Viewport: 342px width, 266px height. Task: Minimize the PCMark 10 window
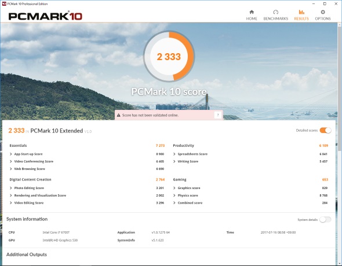coord(314,3)
